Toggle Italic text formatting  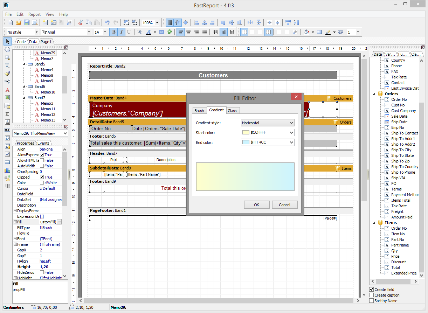[x=121, y=32]
